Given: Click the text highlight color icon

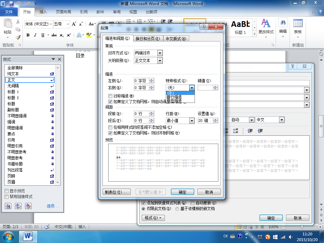Looking at the screenshot, I should tap(89, 35).
